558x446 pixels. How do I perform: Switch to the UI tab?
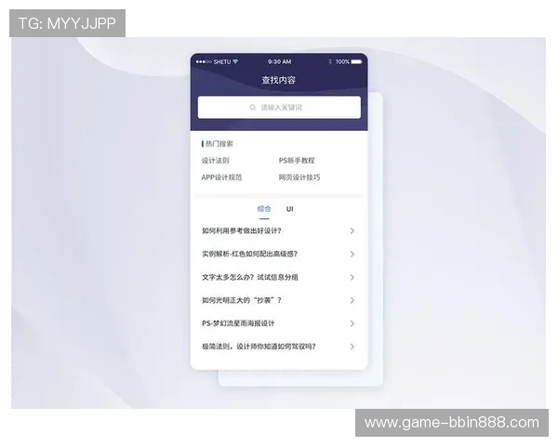pos(289,209)
